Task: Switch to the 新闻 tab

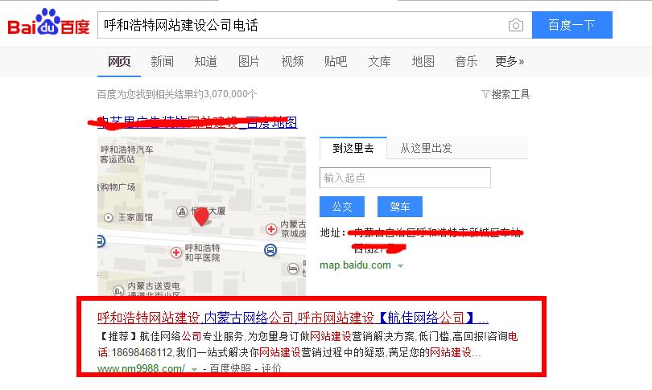Action: (162, 61)
